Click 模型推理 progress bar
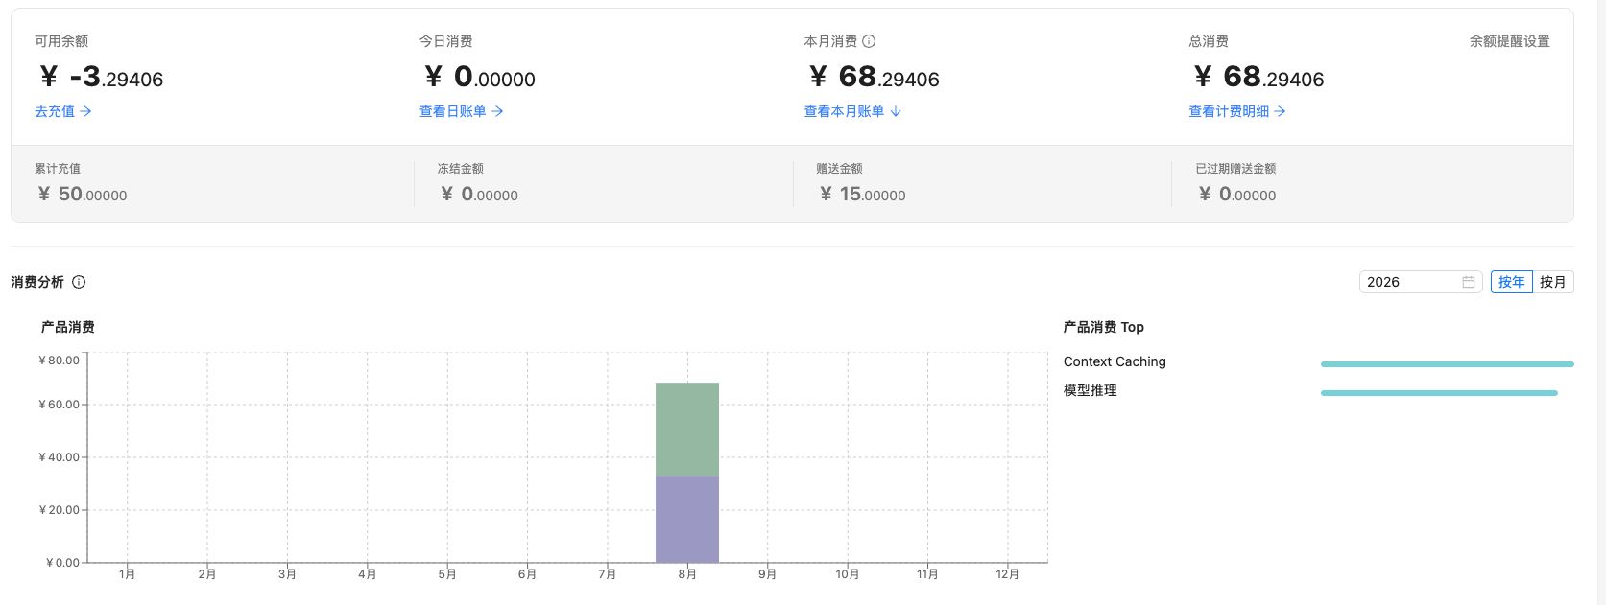 (x=1439, y=393)
